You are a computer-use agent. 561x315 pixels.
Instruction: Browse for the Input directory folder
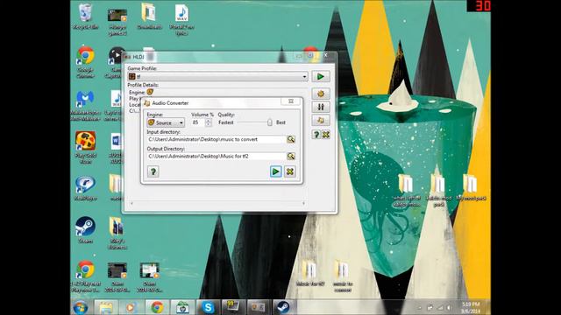[291, 139]
